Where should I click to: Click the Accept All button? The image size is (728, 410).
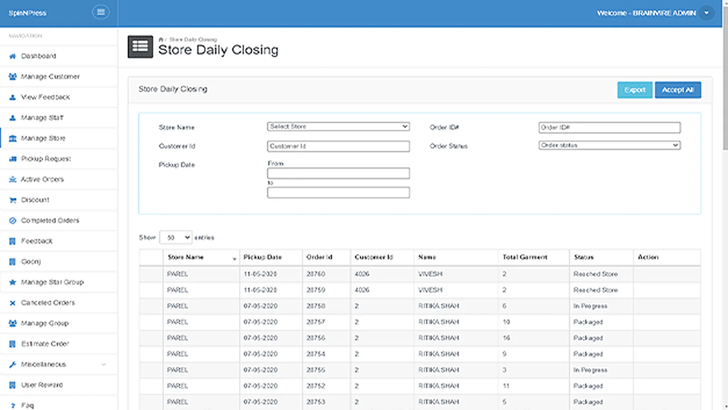678,90
